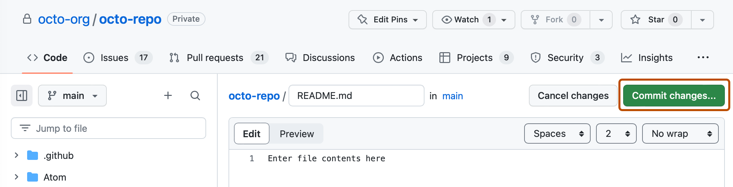Open the Spaces indent mode dropdown

pos(557,133)
